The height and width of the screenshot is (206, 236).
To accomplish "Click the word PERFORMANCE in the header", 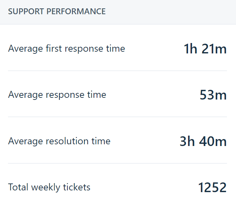I will coord(76,11).
